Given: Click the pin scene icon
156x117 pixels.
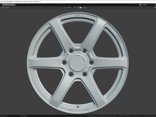Looking at the screenshot, I should (154, 5).
